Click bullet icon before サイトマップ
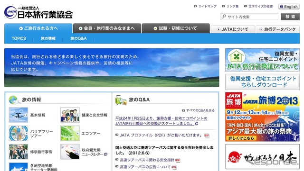304x171 pixels. 195,6
